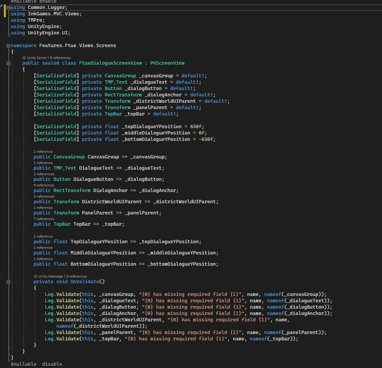Open the 4 references CodeLens link
The height and width of the screenshot is (368, 382).
[x=44, y=185]
